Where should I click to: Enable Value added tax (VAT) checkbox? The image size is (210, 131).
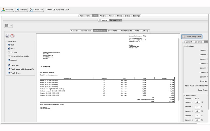click(9, 56)
